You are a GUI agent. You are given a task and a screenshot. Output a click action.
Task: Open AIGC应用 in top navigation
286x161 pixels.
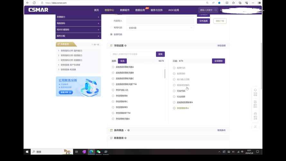[x=174, y=10]
